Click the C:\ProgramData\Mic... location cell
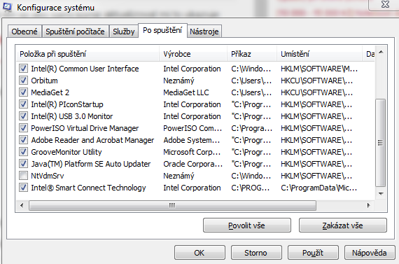This screenshot has height=264, width=399. click(318, 188)
